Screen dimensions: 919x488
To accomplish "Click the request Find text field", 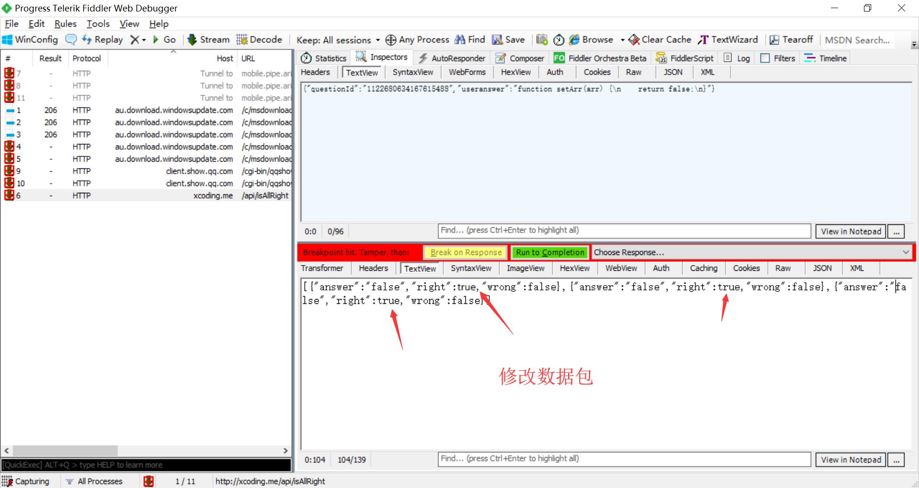I will (x=624, y=231).
